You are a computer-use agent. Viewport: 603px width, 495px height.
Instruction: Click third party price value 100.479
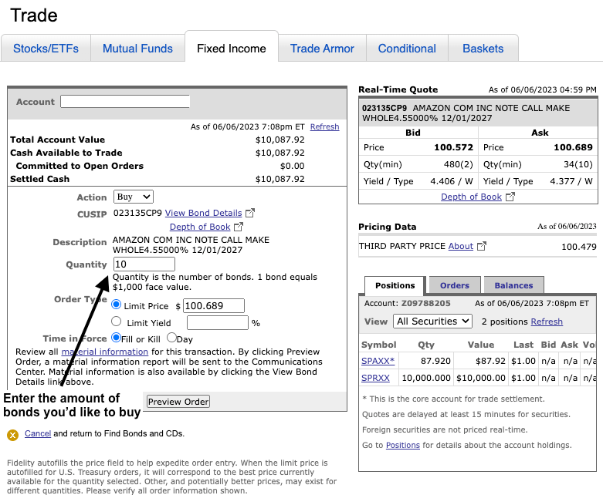click(579, 247)
